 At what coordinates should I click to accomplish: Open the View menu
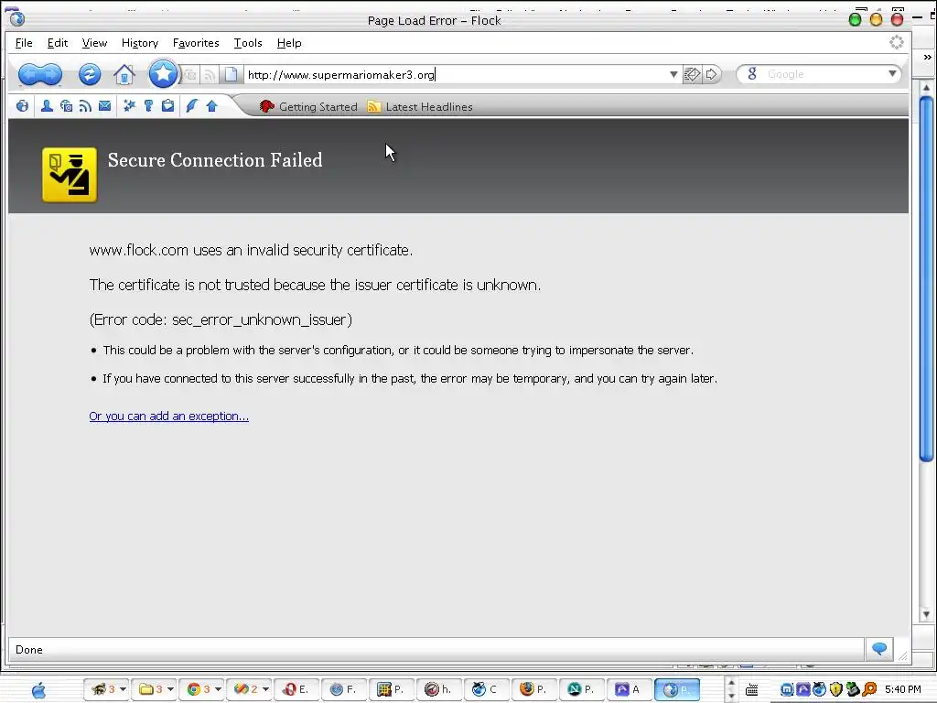94,43
